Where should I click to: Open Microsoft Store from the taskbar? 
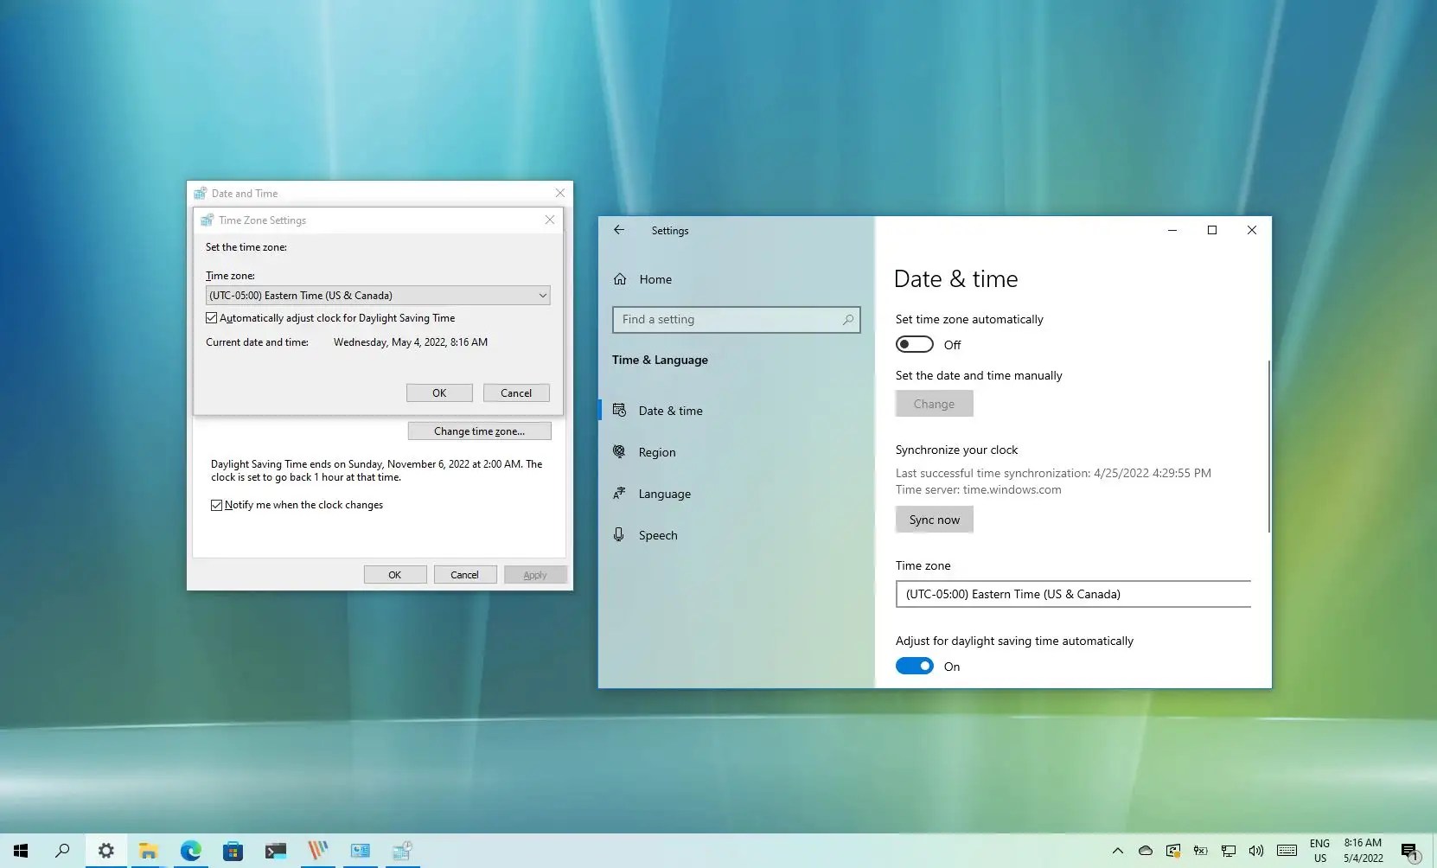233,851
